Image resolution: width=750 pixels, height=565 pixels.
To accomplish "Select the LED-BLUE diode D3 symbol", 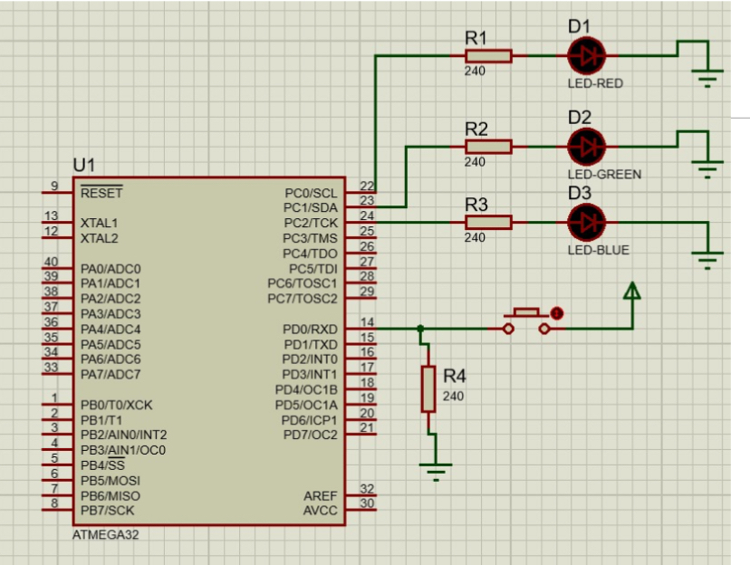I will pos(586,222).
